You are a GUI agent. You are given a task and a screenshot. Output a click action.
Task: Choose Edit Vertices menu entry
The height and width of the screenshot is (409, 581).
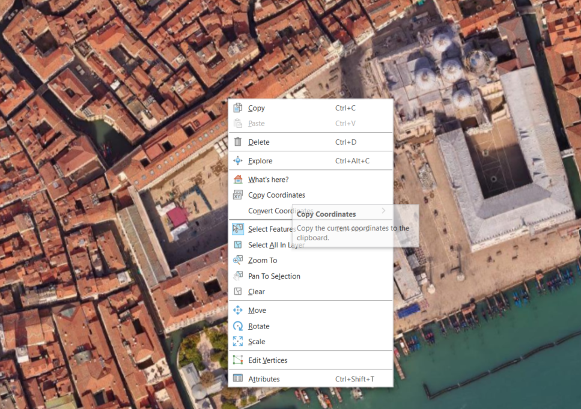pyautogui.click(x=311, y=360)
